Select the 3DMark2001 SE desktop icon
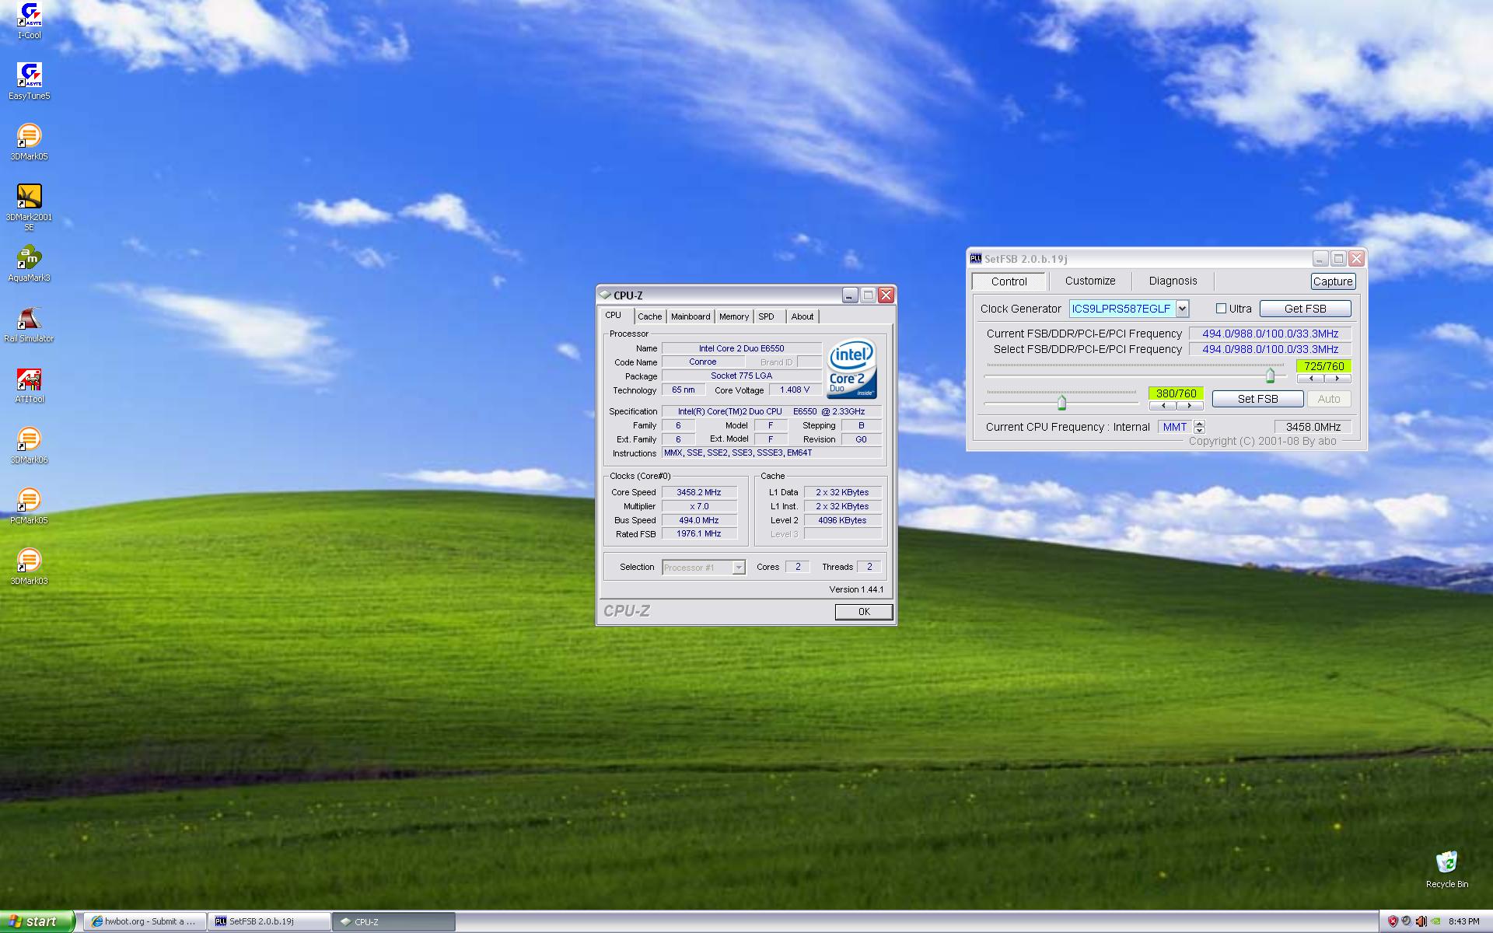 coord(30,208)
